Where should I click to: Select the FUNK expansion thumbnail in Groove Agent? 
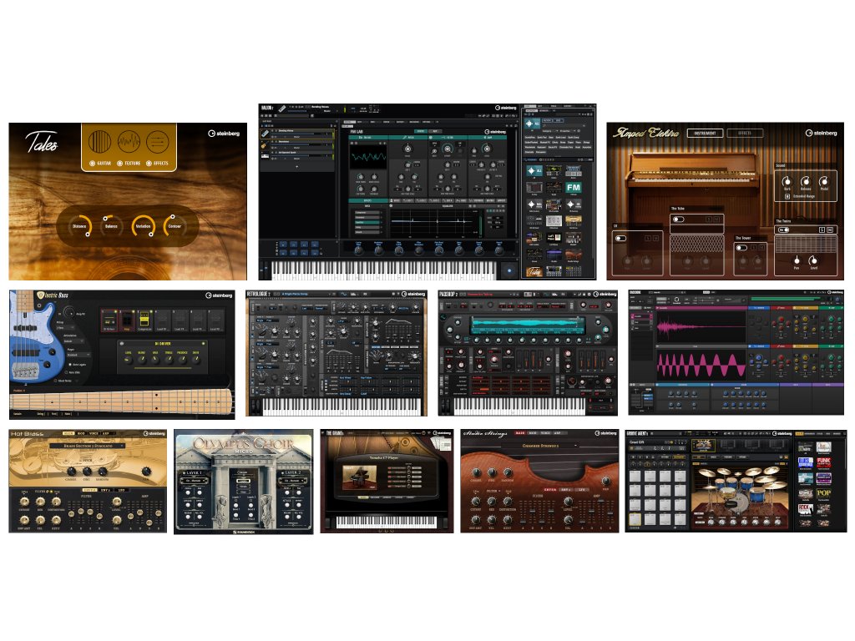click(x=823, y=463)
